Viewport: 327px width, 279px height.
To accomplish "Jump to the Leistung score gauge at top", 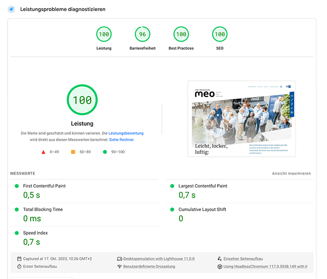I will 104,35.
